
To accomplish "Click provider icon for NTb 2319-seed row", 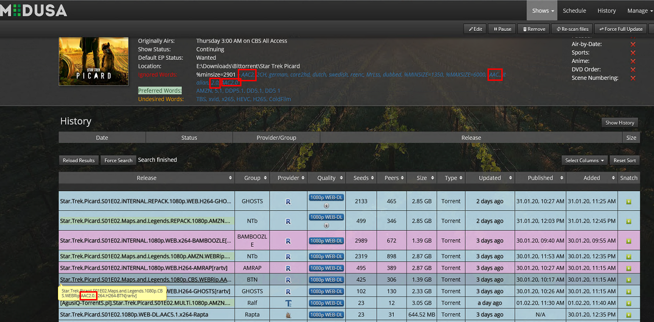I will [288, 256].
